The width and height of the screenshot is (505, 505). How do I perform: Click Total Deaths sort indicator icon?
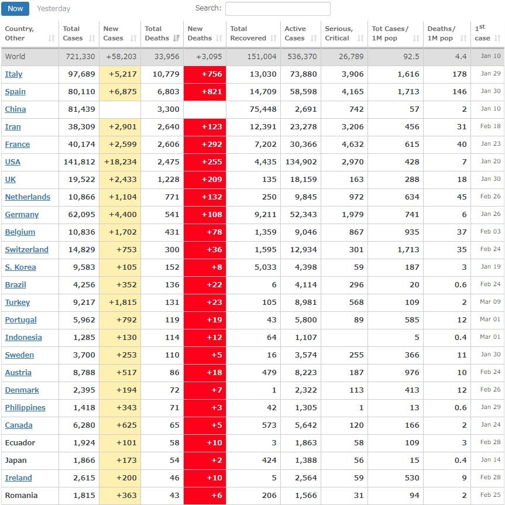(175, 39)
